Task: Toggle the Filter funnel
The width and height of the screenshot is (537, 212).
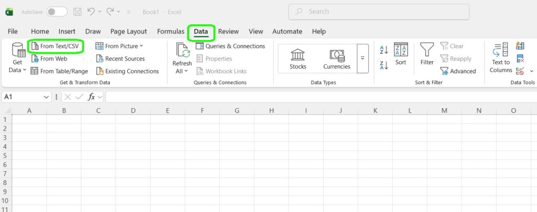Action: click(x=427, y=54)
